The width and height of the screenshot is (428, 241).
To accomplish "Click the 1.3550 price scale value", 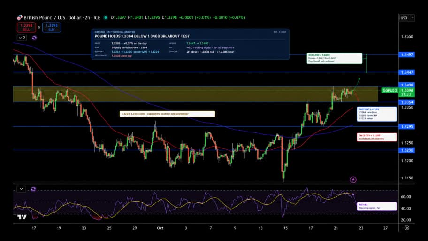I will click(407, 36).
